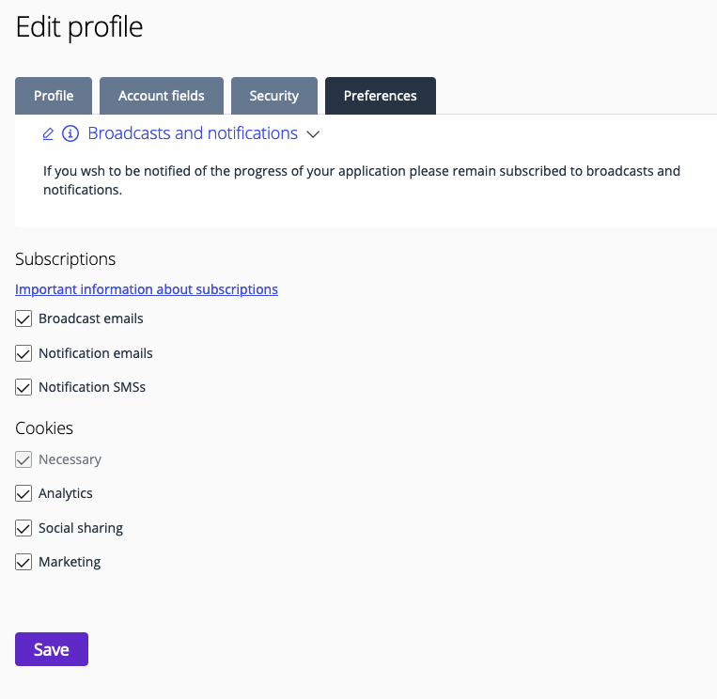The height and width of the screenshot is (699, 717).
Task: Uncheck the Broadcast emails checkbox
Action: (x=23, y=318)
